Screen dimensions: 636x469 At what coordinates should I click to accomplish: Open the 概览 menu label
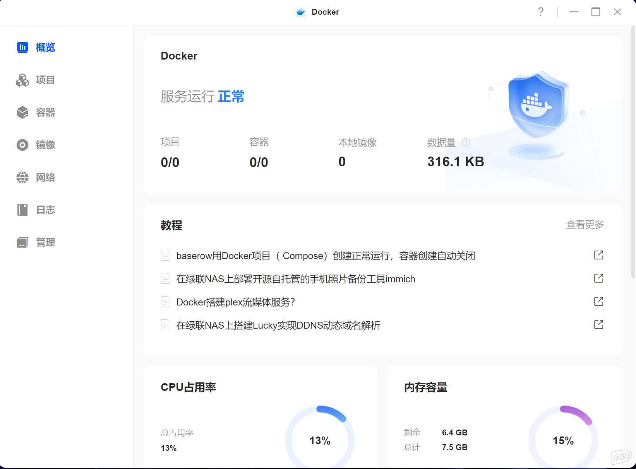point(46,47)
